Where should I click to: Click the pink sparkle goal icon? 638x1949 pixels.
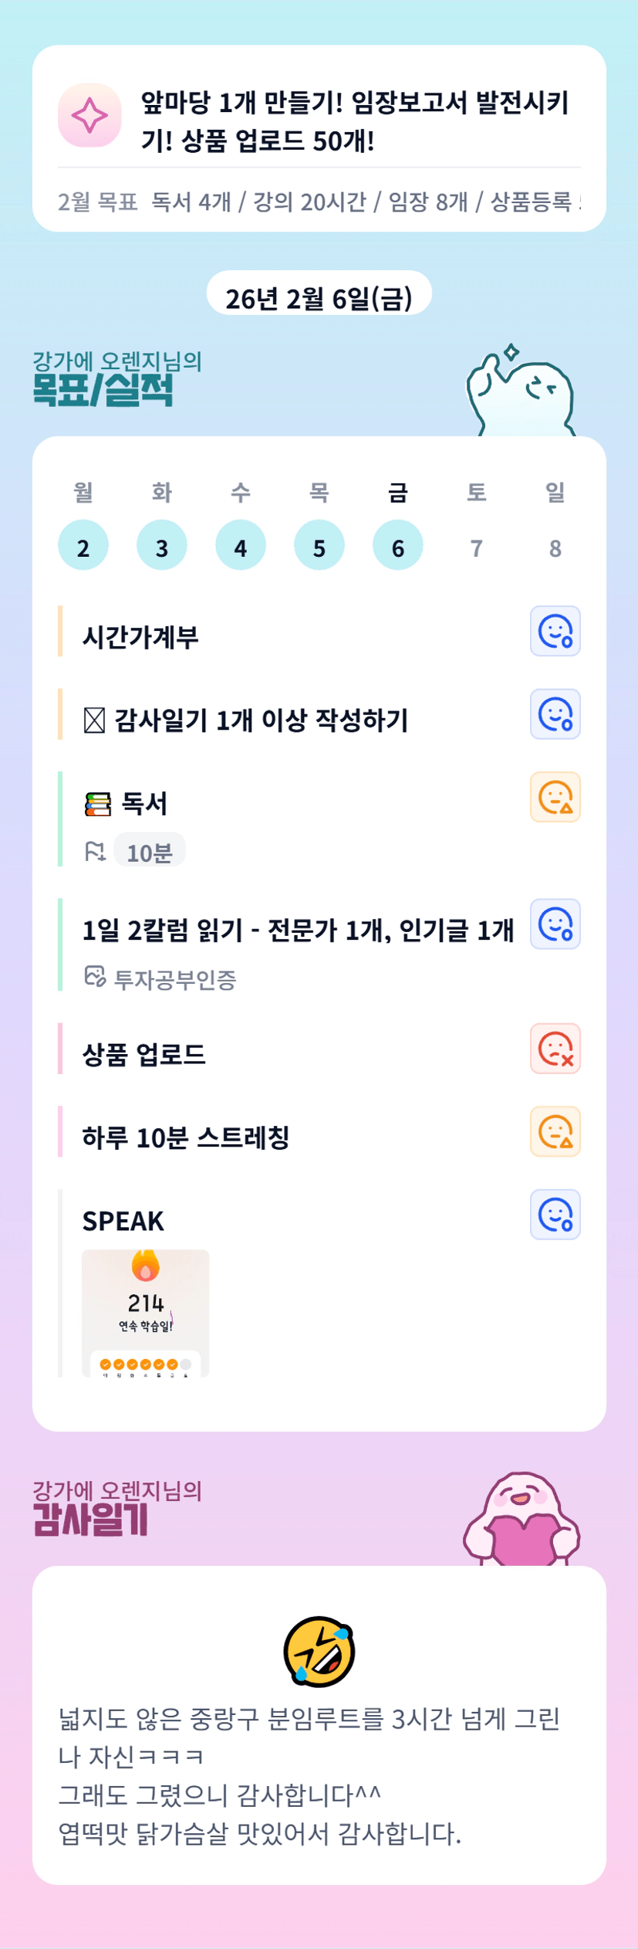pyautogui.click(x=89, y=116)
